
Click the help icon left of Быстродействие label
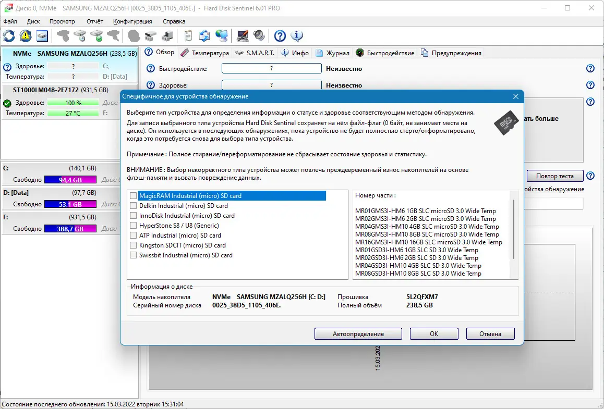[151, 68]
